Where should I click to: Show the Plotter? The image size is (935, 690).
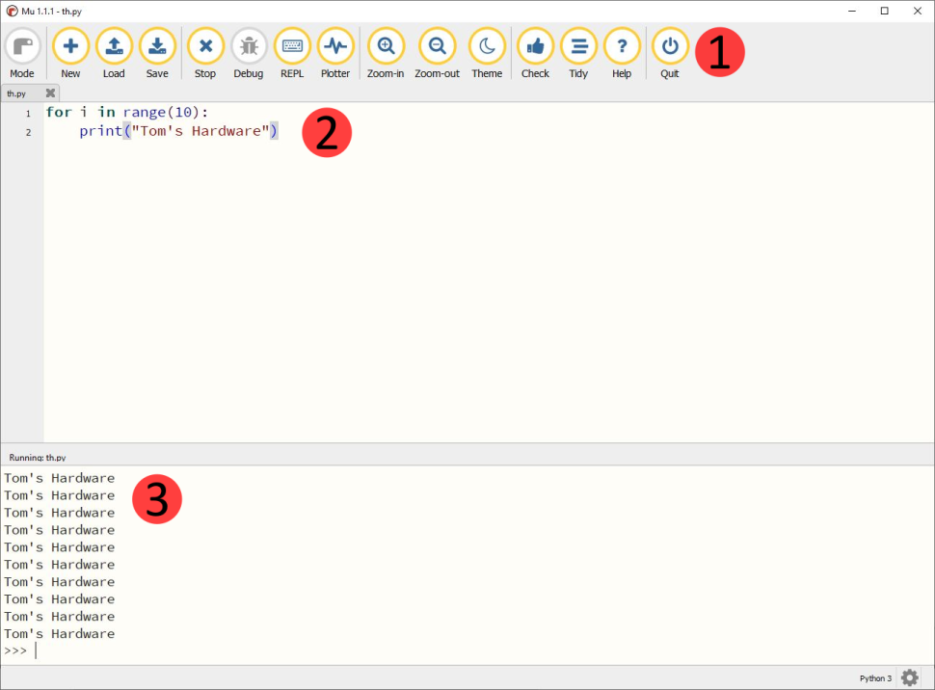tap(335, 53)
